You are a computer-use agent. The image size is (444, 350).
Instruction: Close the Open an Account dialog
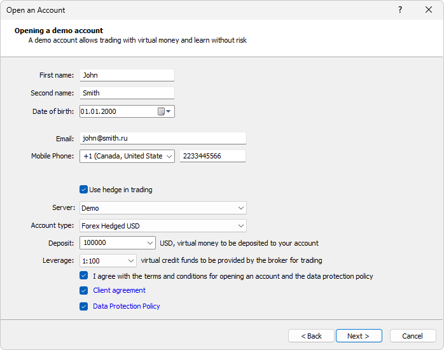pos(429,10)
